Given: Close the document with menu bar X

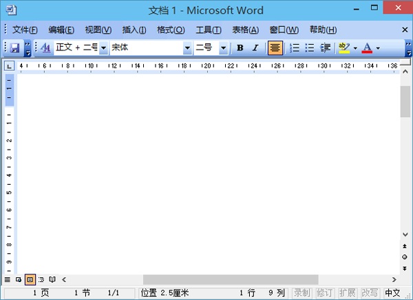Looking at the screenshot, I should 405,30.
